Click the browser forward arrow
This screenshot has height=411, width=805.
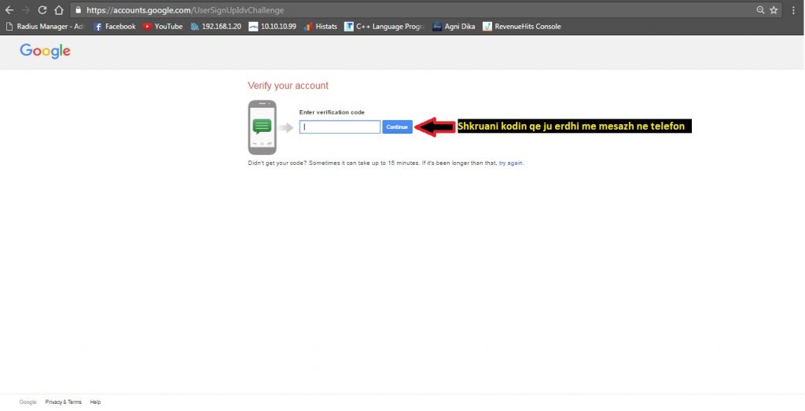[x=26, y=10]
